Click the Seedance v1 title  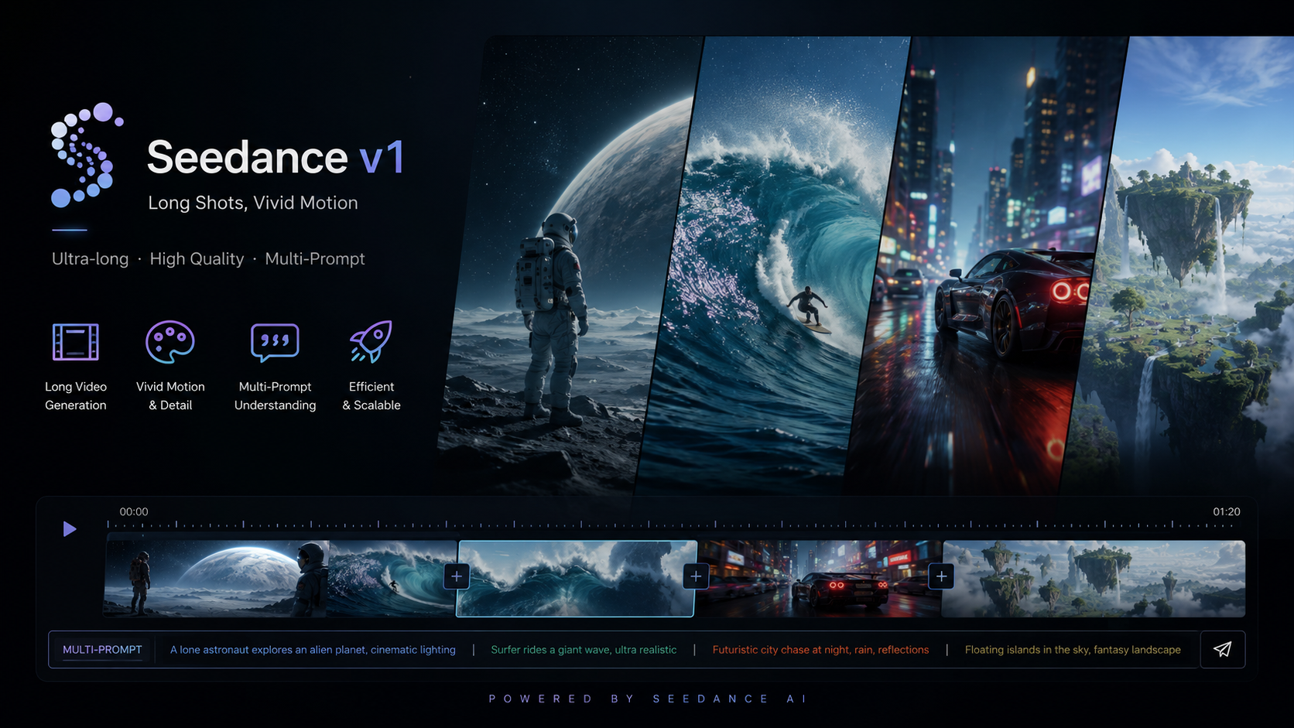tap(276, 157)
